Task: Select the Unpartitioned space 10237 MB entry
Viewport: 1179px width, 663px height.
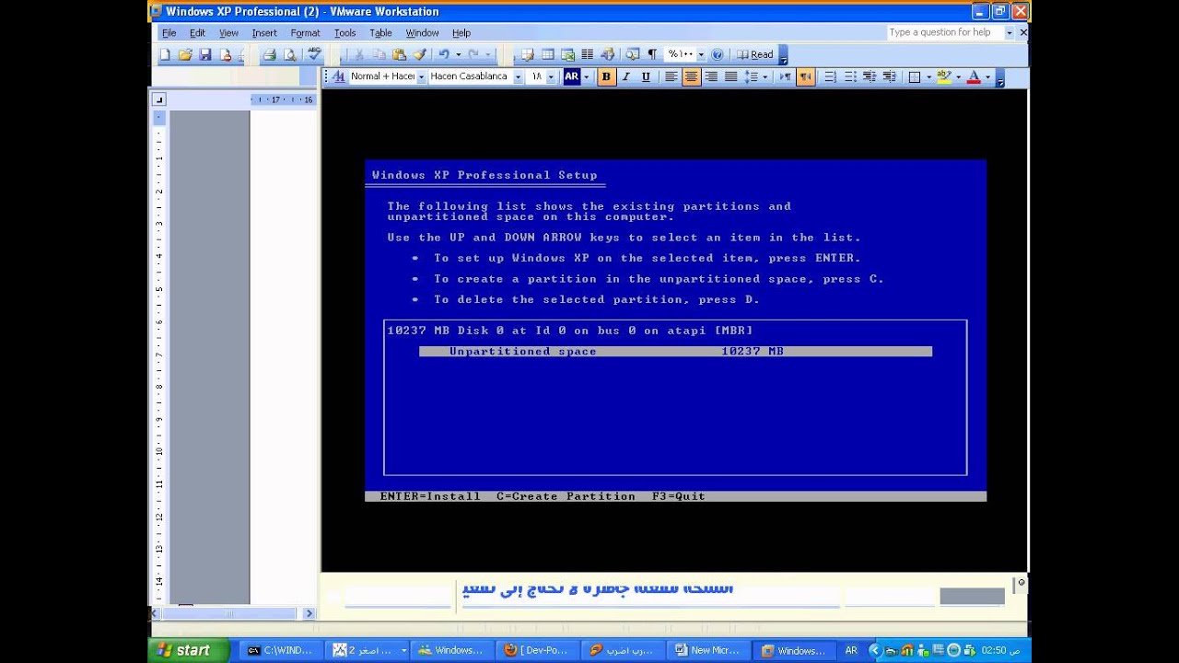Action: (675, 351)
